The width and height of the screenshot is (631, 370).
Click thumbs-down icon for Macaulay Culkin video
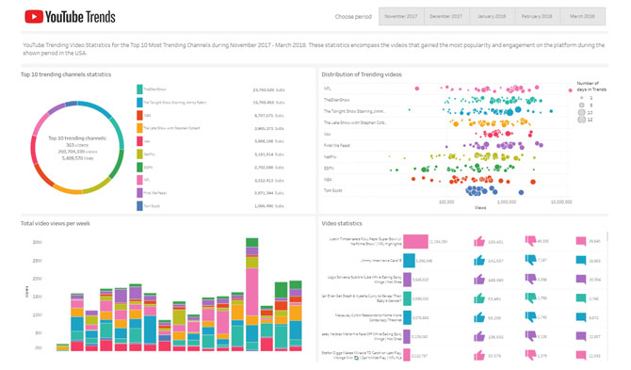tap(531, 317)
